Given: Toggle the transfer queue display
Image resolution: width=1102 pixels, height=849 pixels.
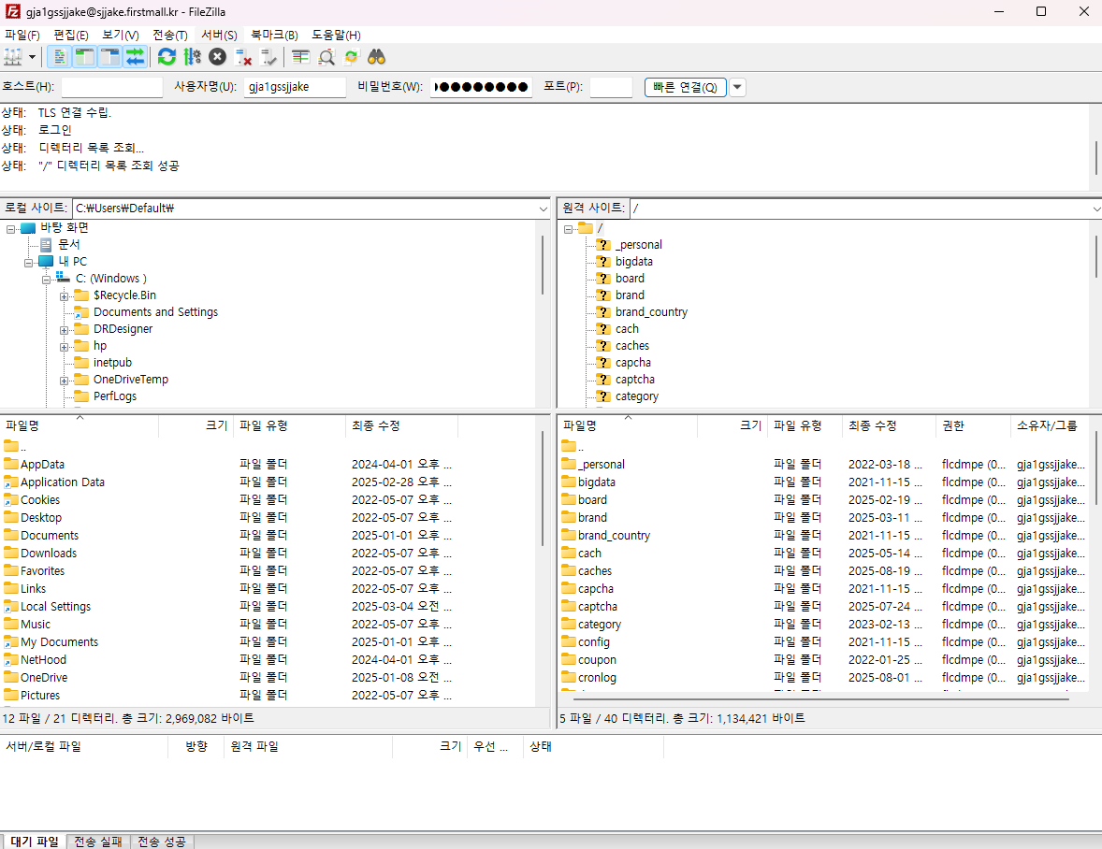Looking at the screenshot, I should (136, 57).
